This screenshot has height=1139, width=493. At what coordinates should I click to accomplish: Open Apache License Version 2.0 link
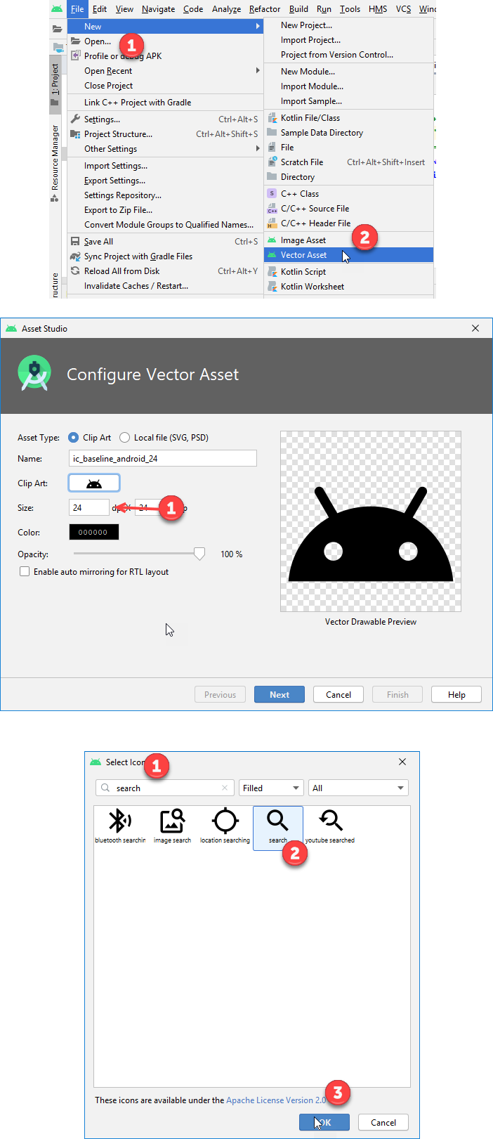point(276,1100)
